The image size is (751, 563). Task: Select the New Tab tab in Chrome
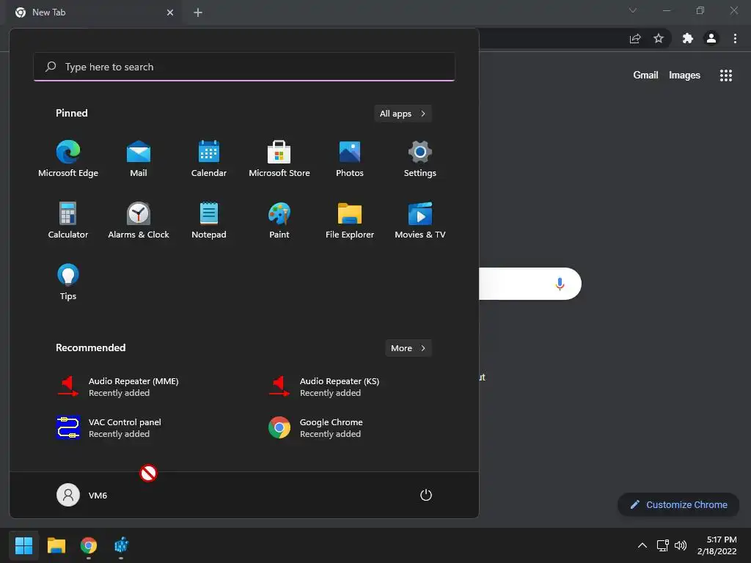[x=94, y=12]
